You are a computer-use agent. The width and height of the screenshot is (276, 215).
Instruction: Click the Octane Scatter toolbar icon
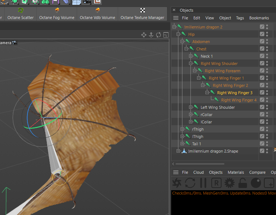[21, 11]
